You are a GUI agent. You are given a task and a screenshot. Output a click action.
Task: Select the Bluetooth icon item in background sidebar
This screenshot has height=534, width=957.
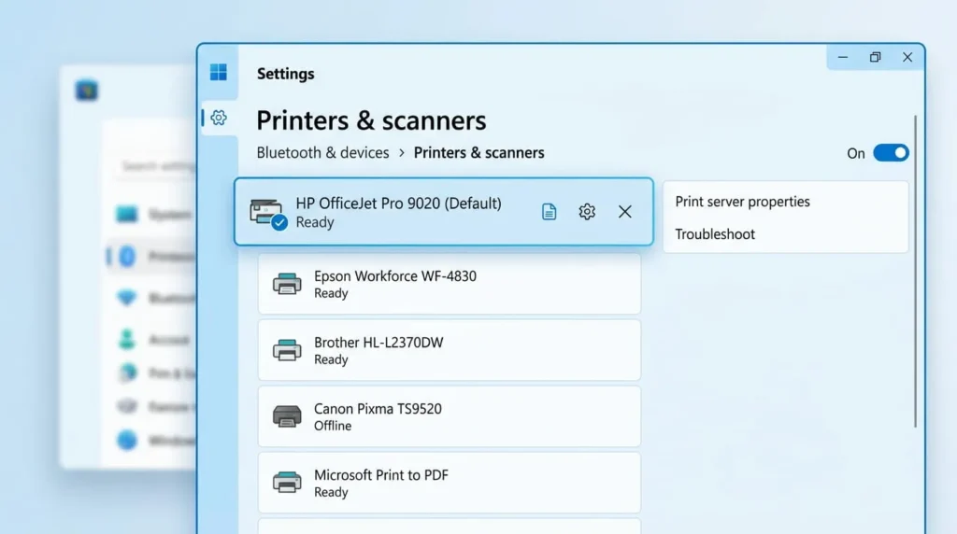click(x=127, y=257)
